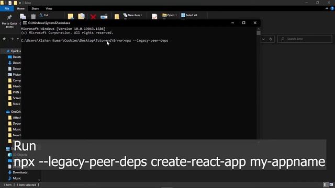The height and width of the screenshot is (188, 335).
Task: Open Downloads under This PC
Action: coord(18,172)
